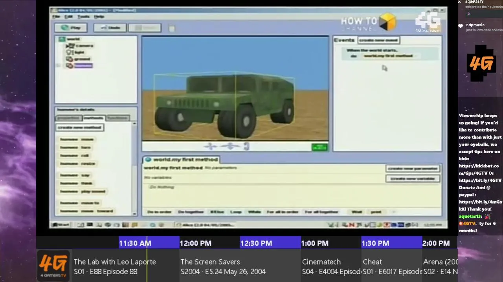Click the details panel scroll up arrow
Viewport: 503px width, 282px height.
[135, 123]
